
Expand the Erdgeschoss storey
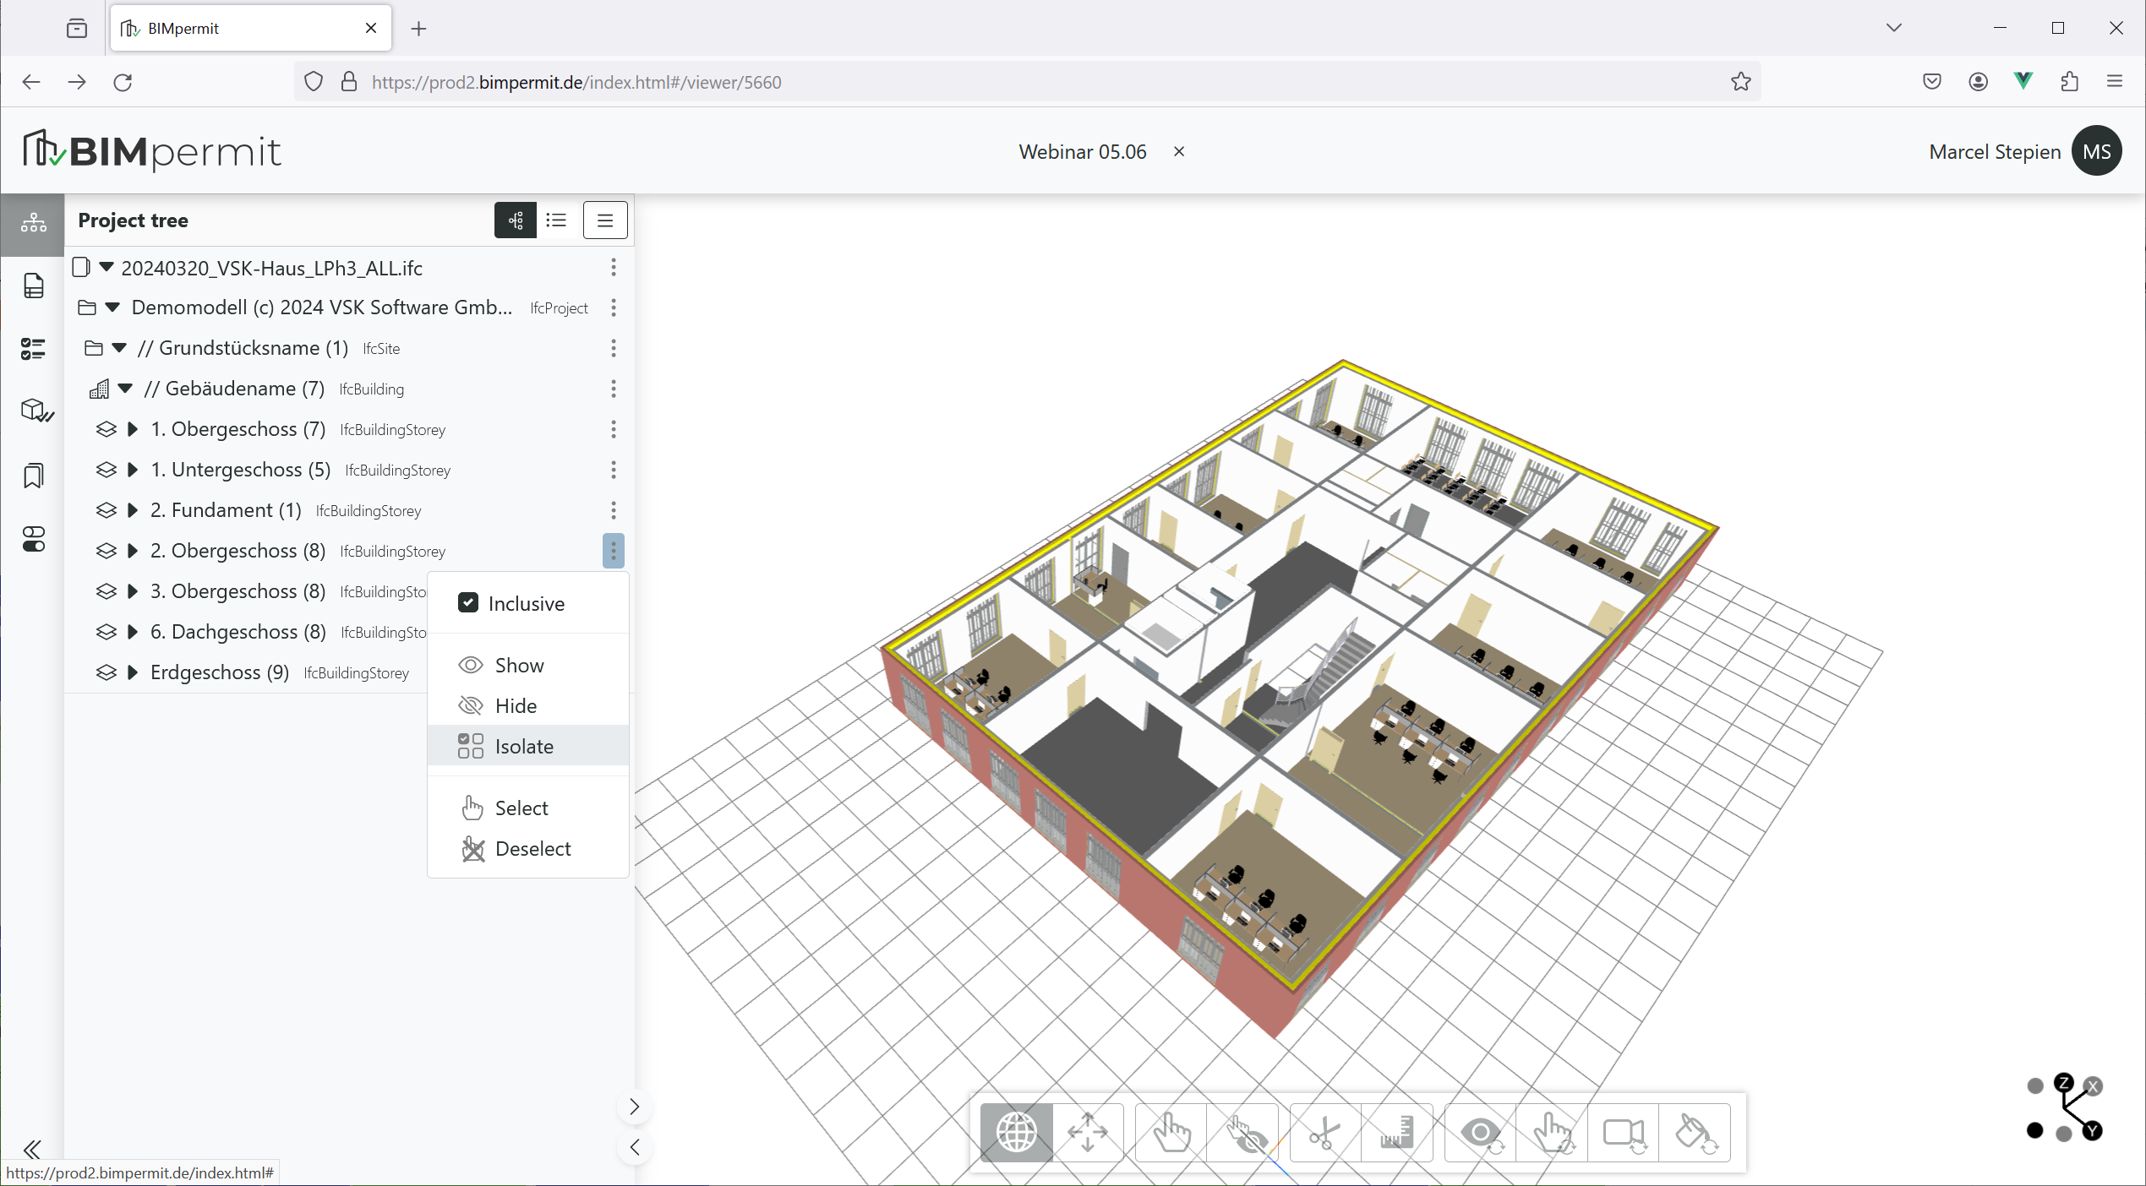click(x=133, y=672)
